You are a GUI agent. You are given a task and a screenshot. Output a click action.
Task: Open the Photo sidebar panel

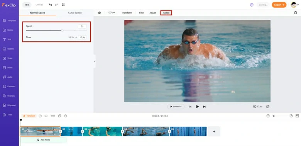[x=8, y=68]
